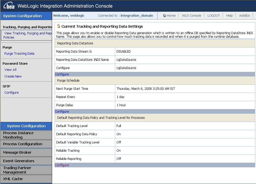
Task: Open Process Configuration module
Action: click(x=26, y=144)
